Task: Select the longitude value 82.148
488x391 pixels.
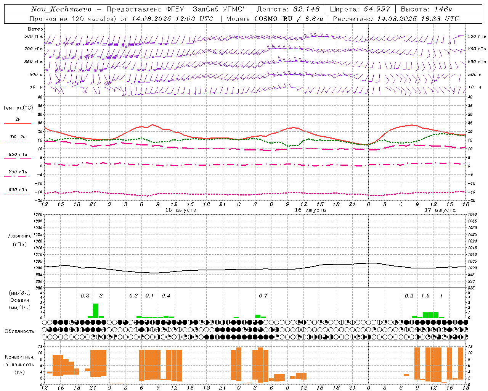Action: click(x=306, y=9)
